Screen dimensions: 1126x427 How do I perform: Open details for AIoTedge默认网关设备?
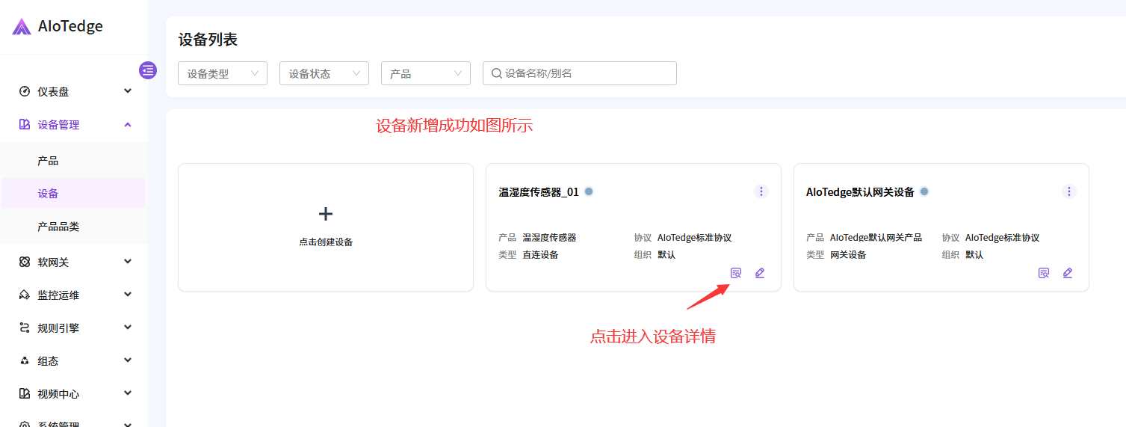point(1044,273)
